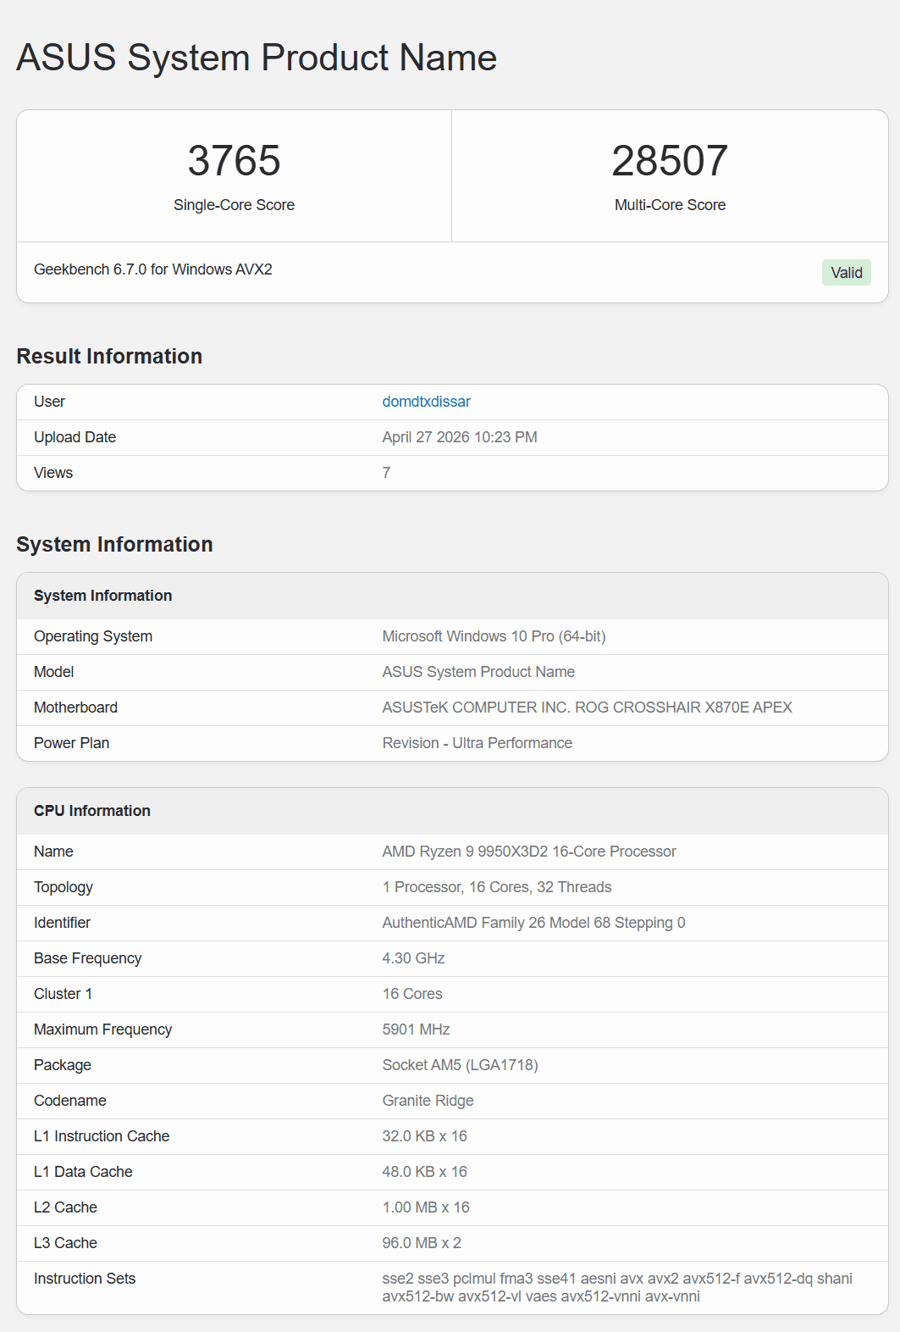Viewport: 900px width, 1332px height.
Task: Click the Topology row label
Action: coord(63,887)
